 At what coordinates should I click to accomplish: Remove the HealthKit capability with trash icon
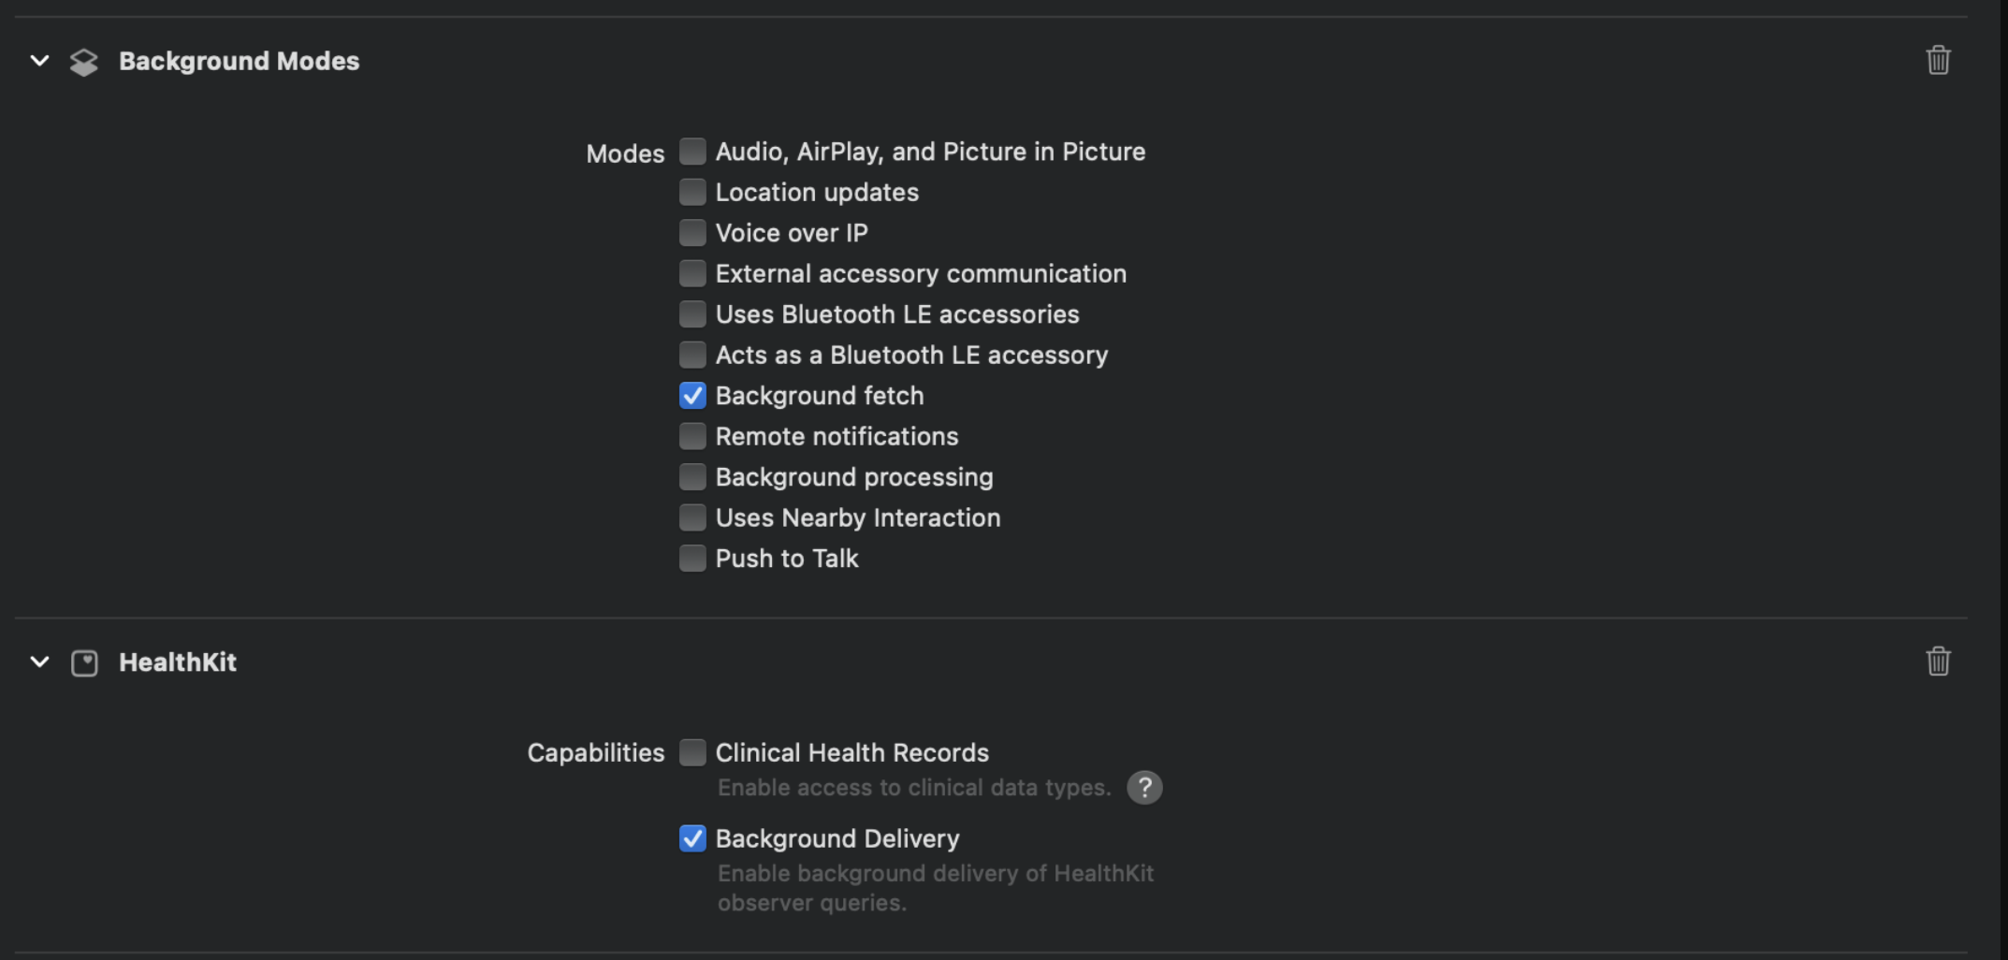(1938, 662)
